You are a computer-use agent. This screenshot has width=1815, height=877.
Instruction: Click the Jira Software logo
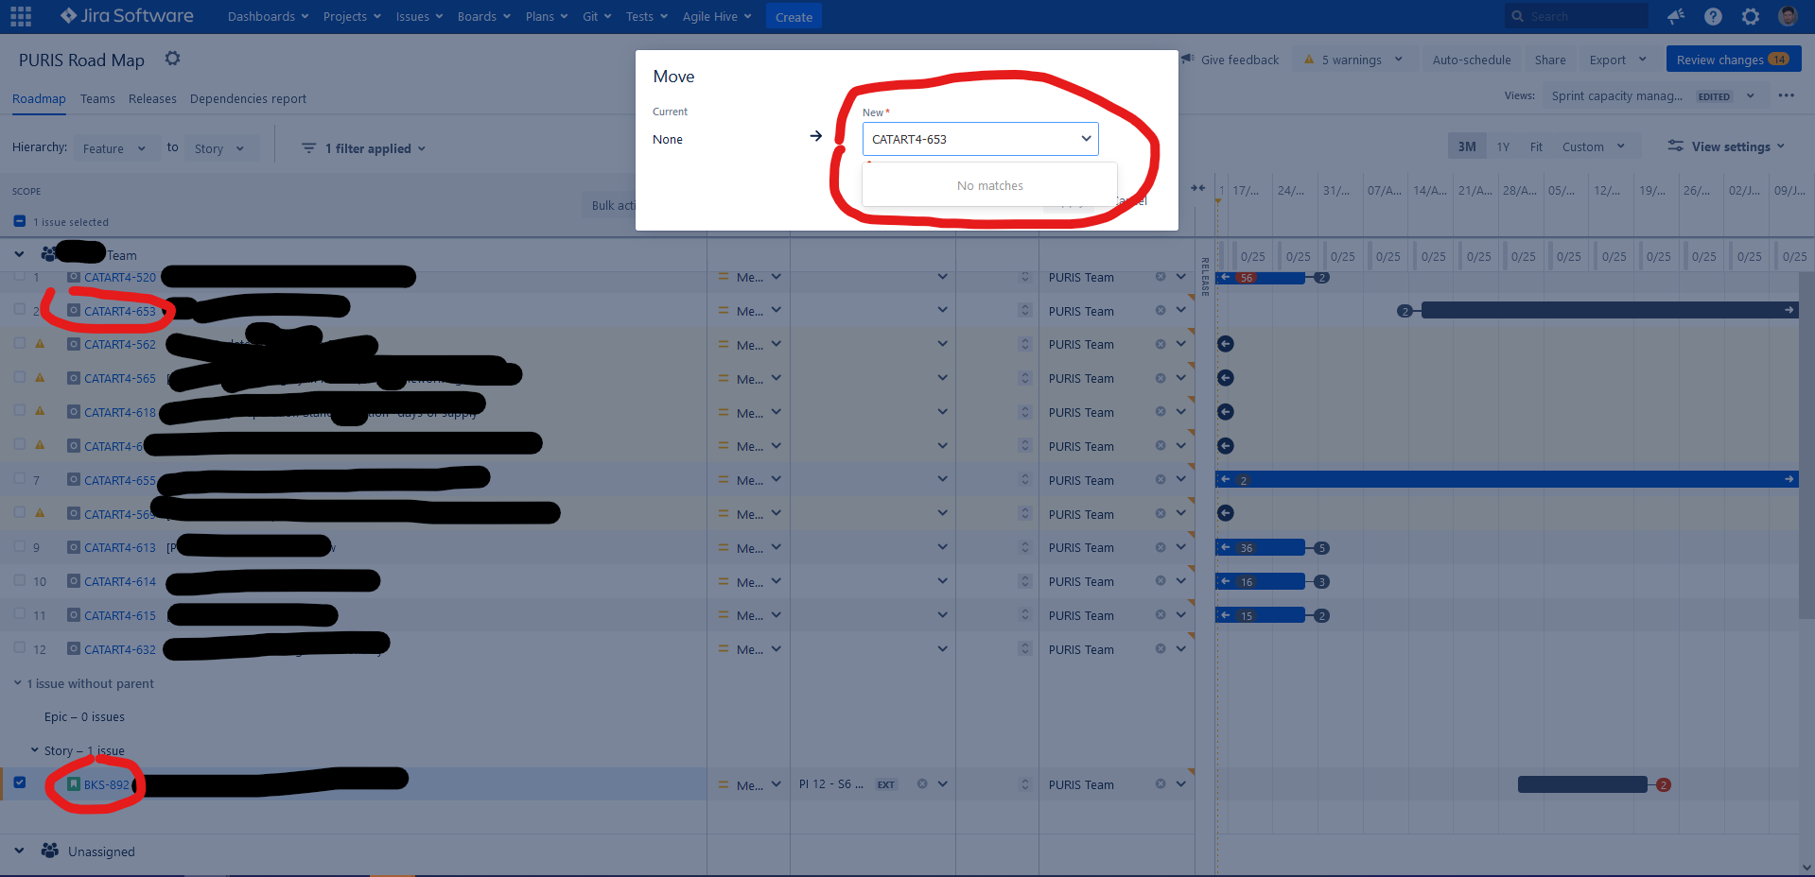click(127, 16)
